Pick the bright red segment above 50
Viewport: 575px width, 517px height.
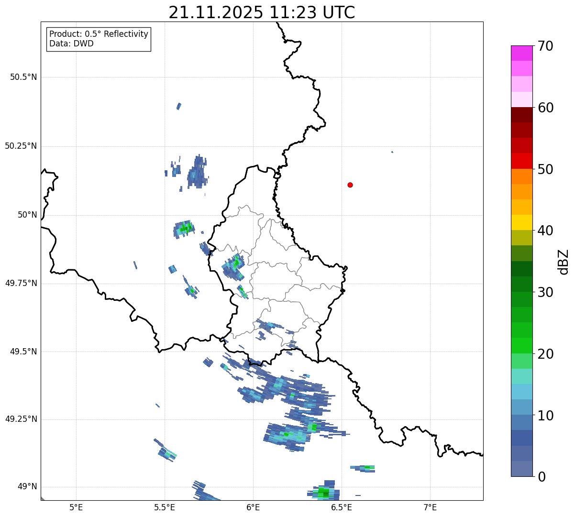pos(521,161)
